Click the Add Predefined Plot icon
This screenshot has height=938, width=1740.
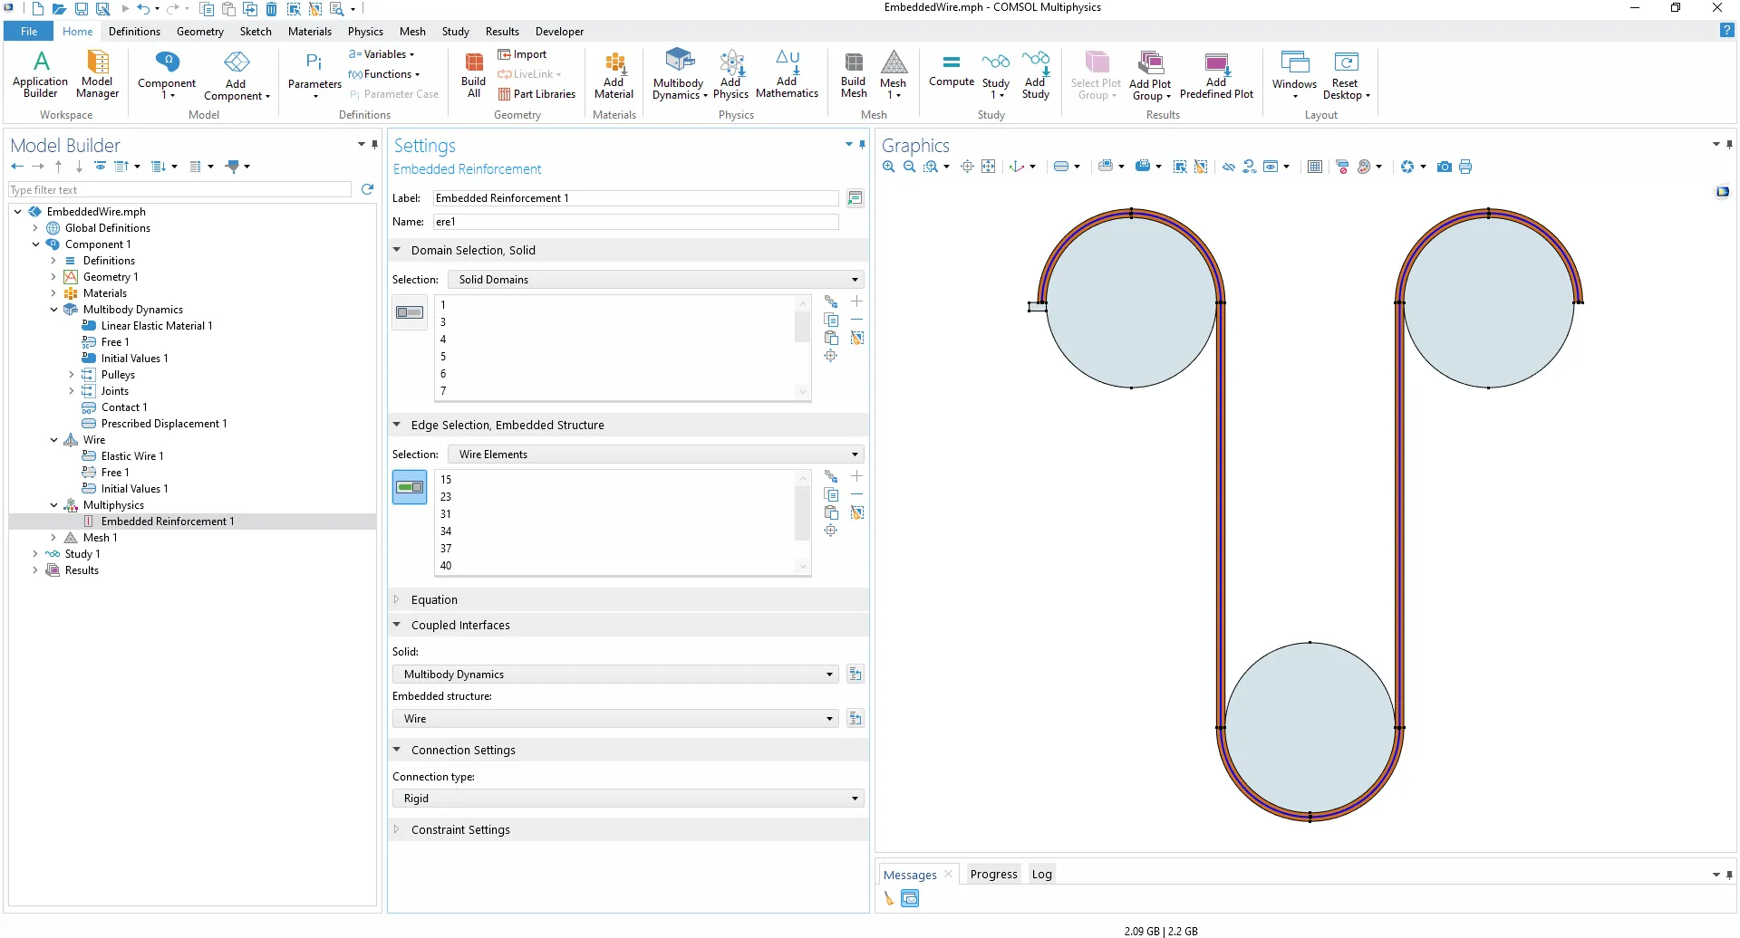pyautogui.click(x=1216, y=74)
